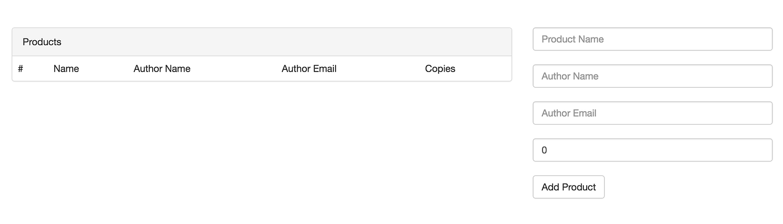
Task: Click the # column header
Action: tap(21, 69)
